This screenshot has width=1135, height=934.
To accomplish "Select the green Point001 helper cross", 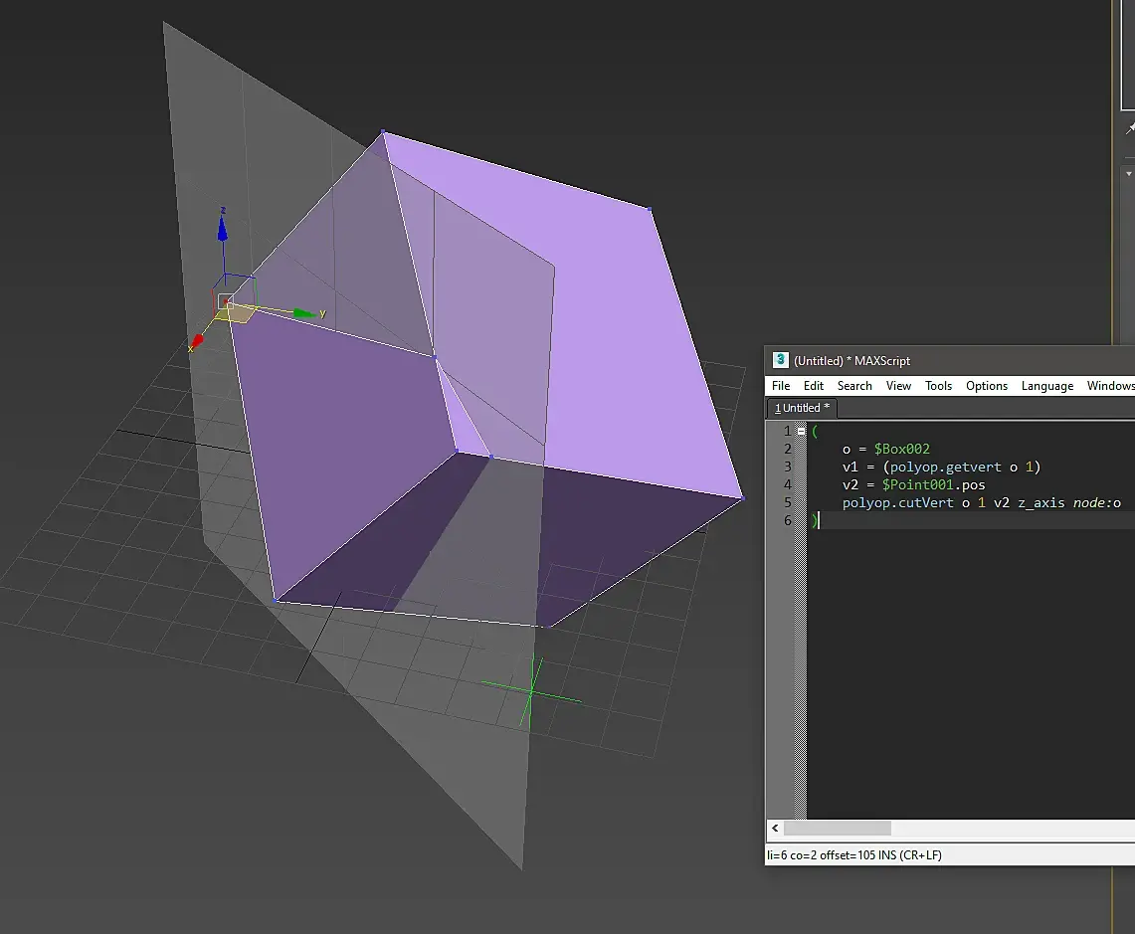I will (531, 689).
